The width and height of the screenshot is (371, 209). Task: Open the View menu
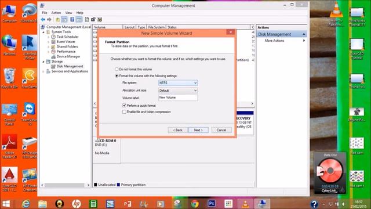coord(68,13)
